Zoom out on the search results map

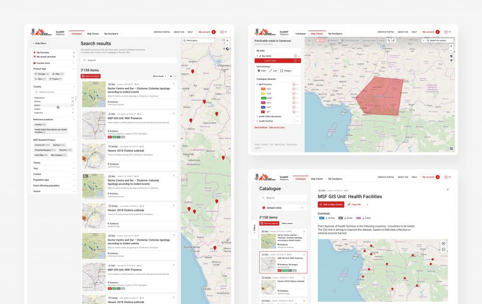pos(227,45)
